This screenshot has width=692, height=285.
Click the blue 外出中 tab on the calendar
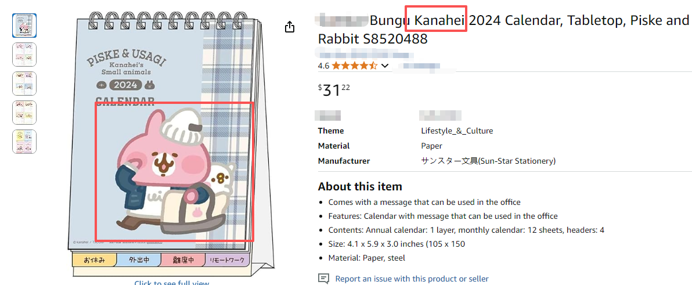point(138,260)
